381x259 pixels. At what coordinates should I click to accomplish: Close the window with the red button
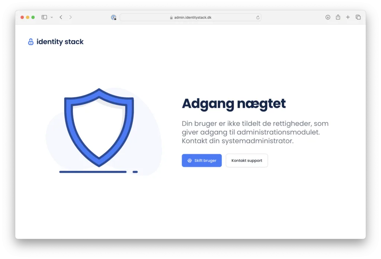pos(22,17)
